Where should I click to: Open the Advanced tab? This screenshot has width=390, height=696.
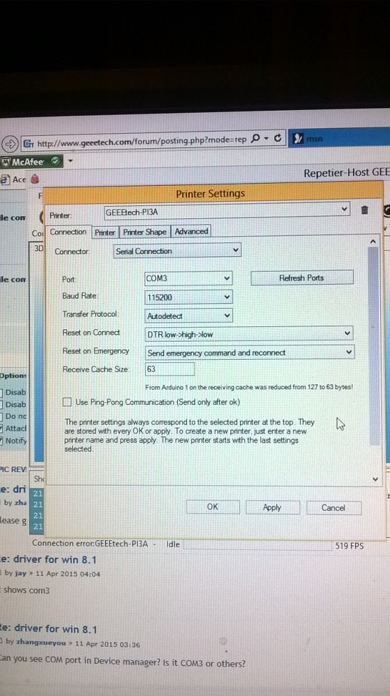pyautogui.click(x=191, y=231)
